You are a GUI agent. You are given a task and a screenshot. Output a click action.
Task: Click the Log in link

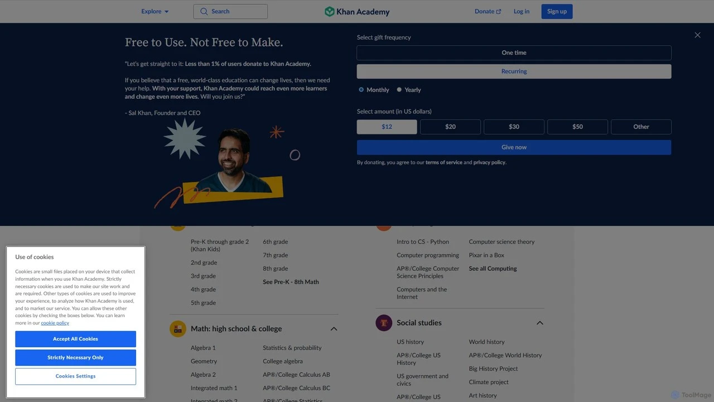click(522, 11)
